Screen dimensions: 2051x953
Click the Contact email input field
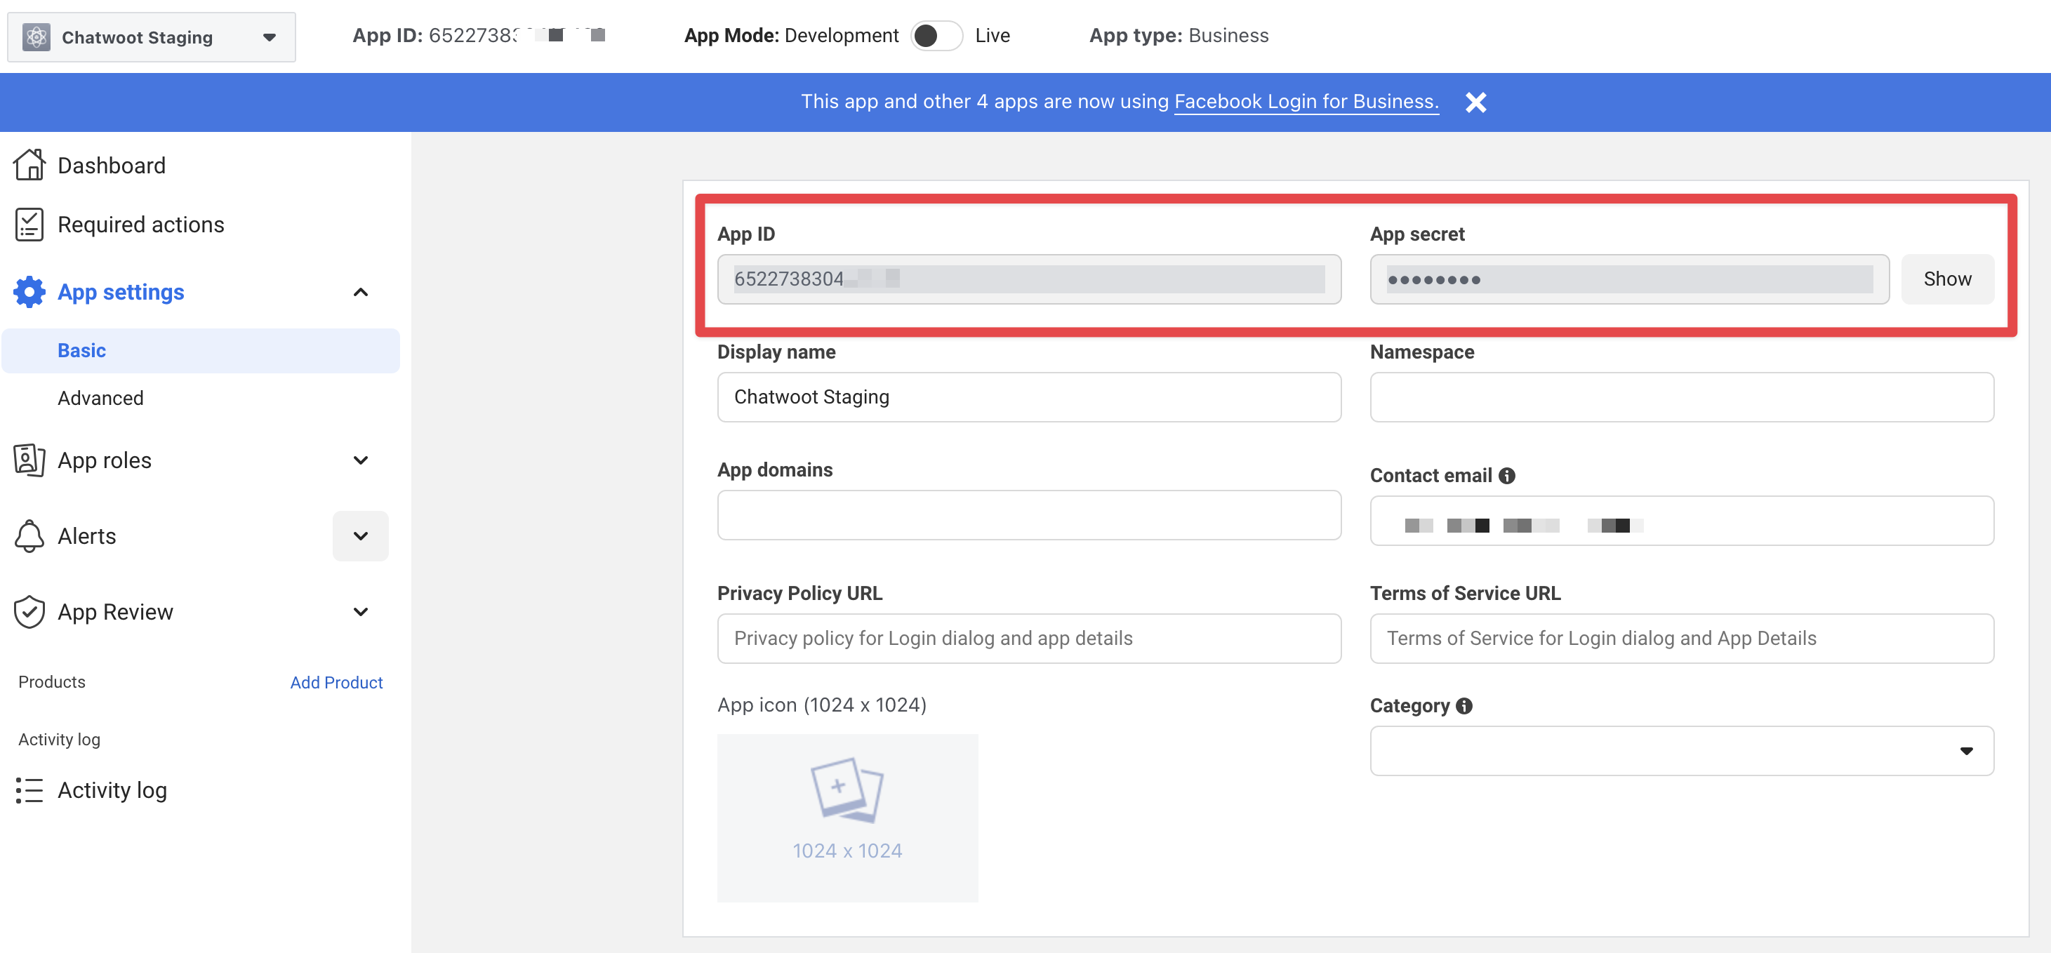[x=1682, y=521]
